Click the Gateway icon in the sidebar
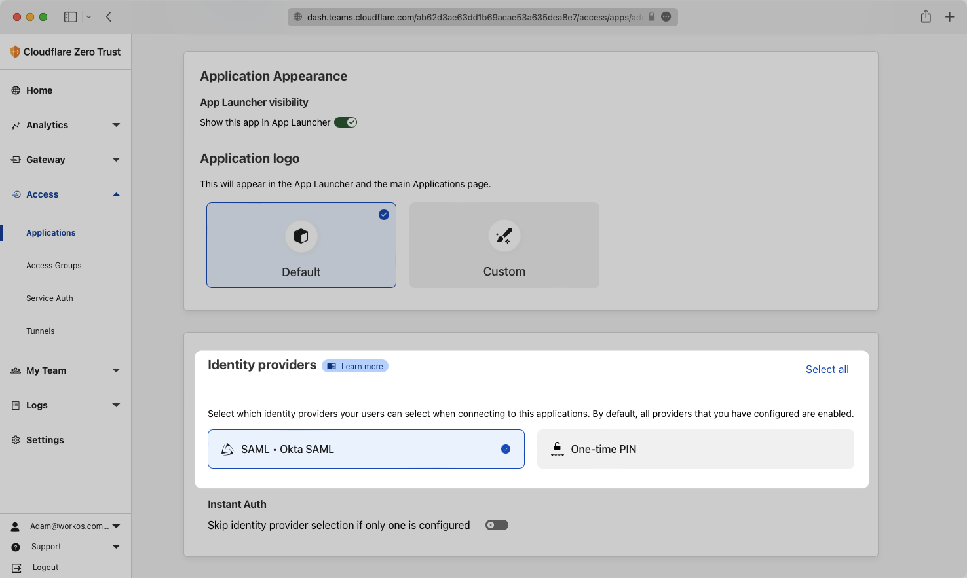The width and height of the screenshot is (967, 578). 16,160
